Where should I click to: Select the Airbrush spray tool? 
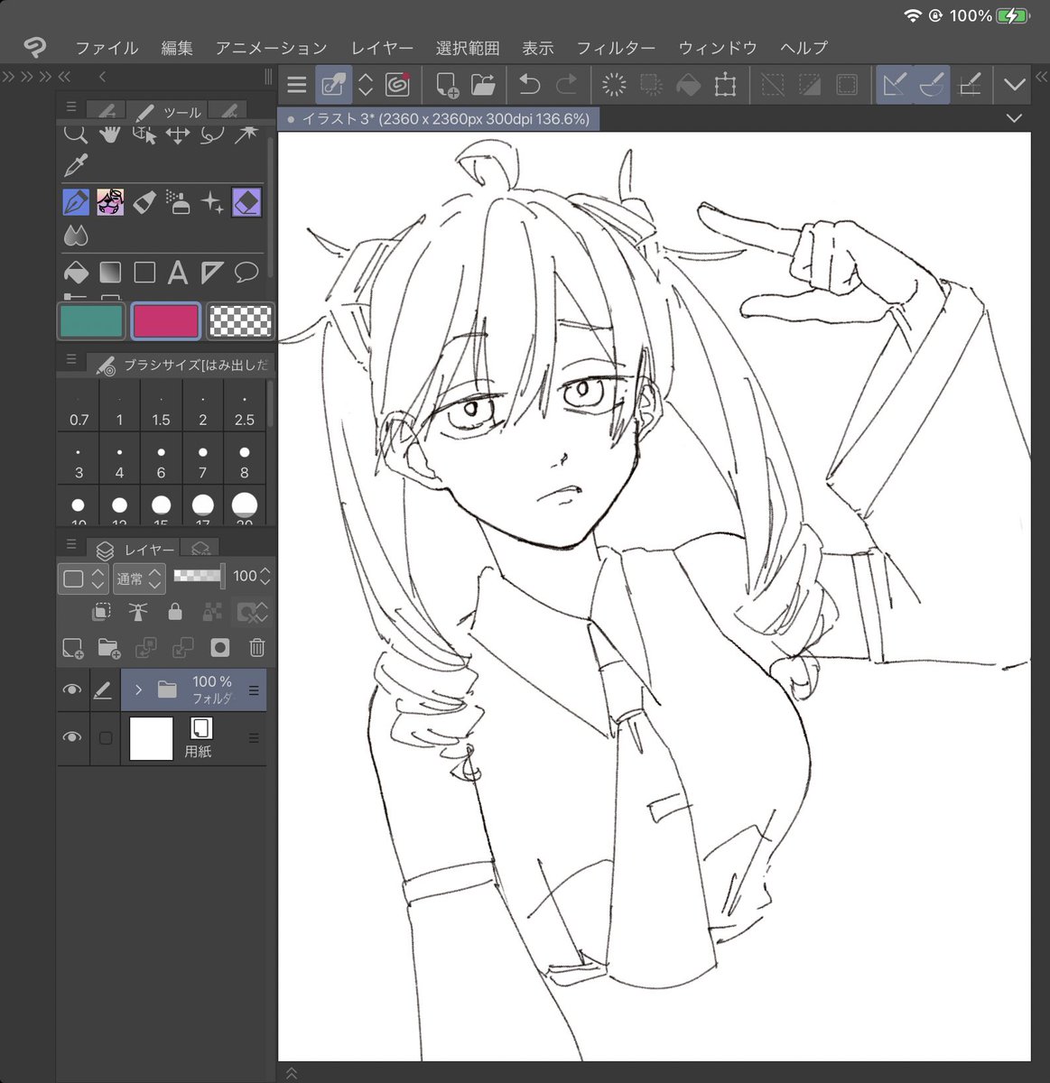click(x=179, y=202)
